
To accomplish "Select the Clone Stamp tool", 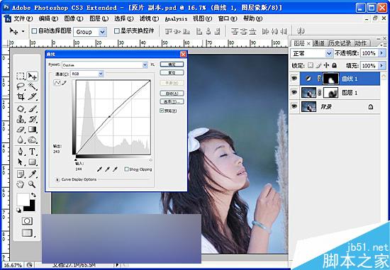I will [21, 119].
